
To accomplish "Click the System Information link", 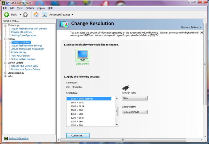I will click(x=18, y=138).
